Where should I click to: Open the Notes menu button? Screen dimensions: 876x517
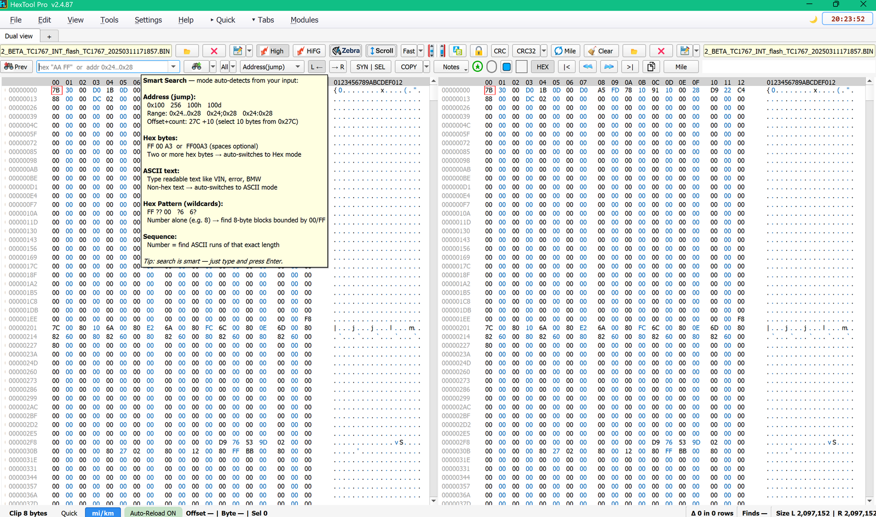point(452,67)
